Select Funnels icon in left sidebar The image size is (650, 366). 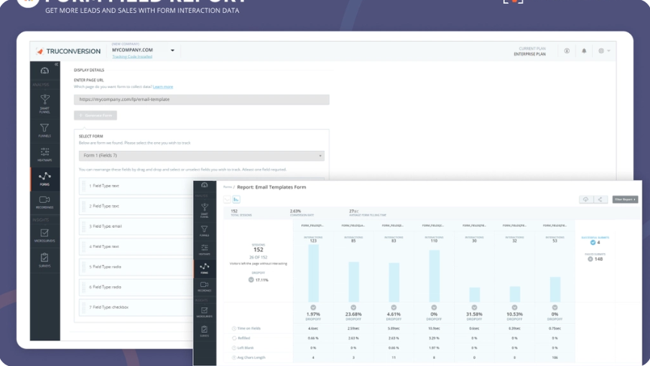point(44,130)
